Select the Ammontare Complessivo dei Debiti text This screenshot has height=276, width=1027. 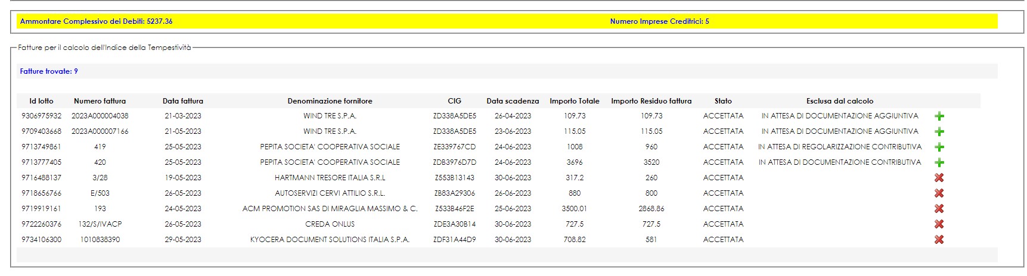pos(96,21)
